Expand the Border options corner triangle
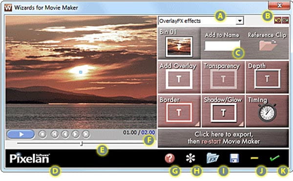The height and width of the screenshot is (181, 293). [x=197, y=124]
